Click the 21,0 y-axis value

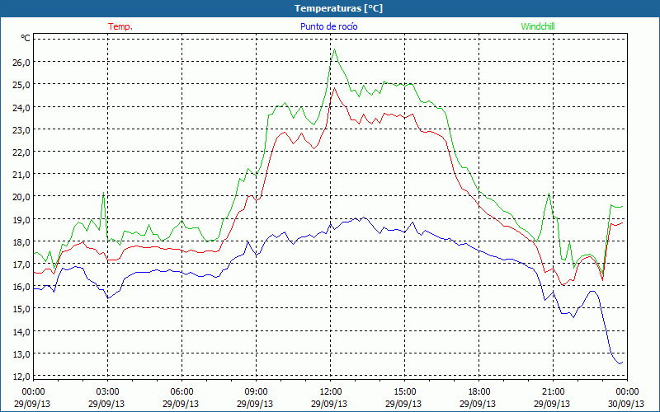click(x=21, y=175)
